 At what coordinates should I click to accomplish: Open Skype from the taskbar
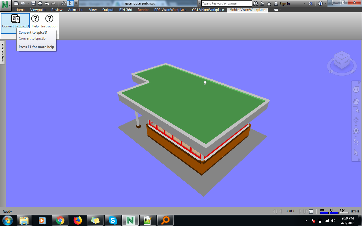[113, 220]
